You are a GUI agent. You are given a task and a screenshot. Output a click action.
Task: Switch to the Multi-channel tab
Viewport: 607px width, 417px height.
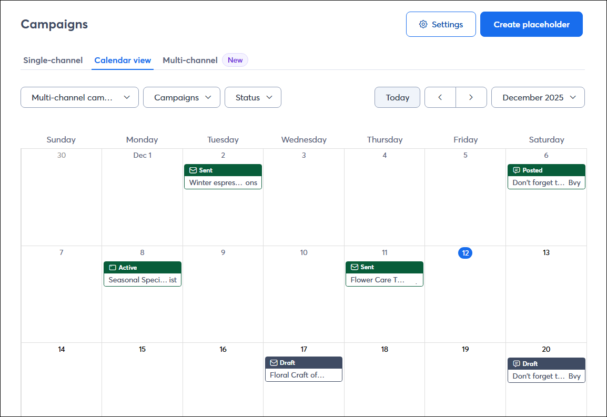coord(190,60)
